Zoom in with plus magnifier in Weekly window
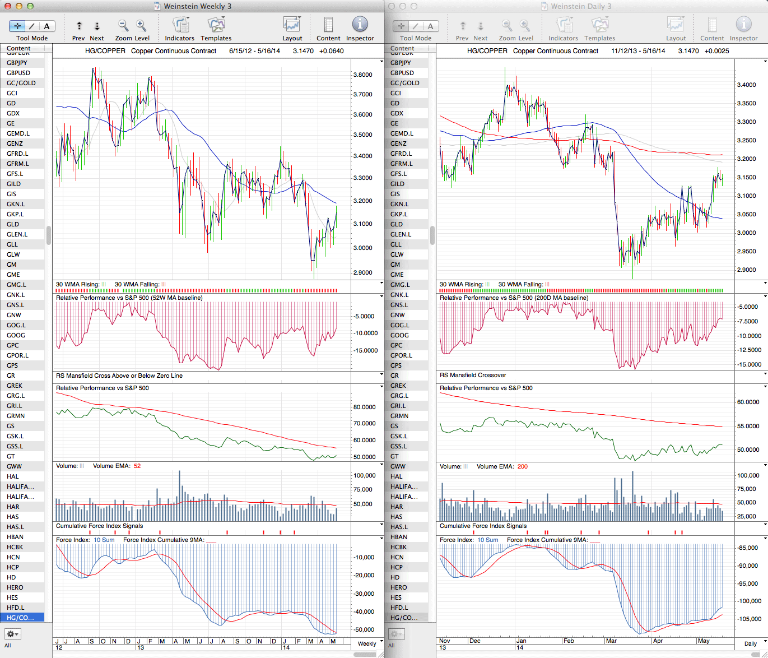Screen dimensions: 768x658 141,26
